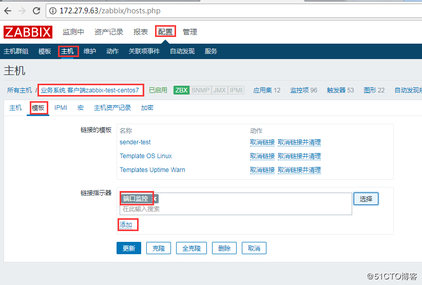
Task: Go to 自动发现 submenu
Action: [x=182, y=51]
